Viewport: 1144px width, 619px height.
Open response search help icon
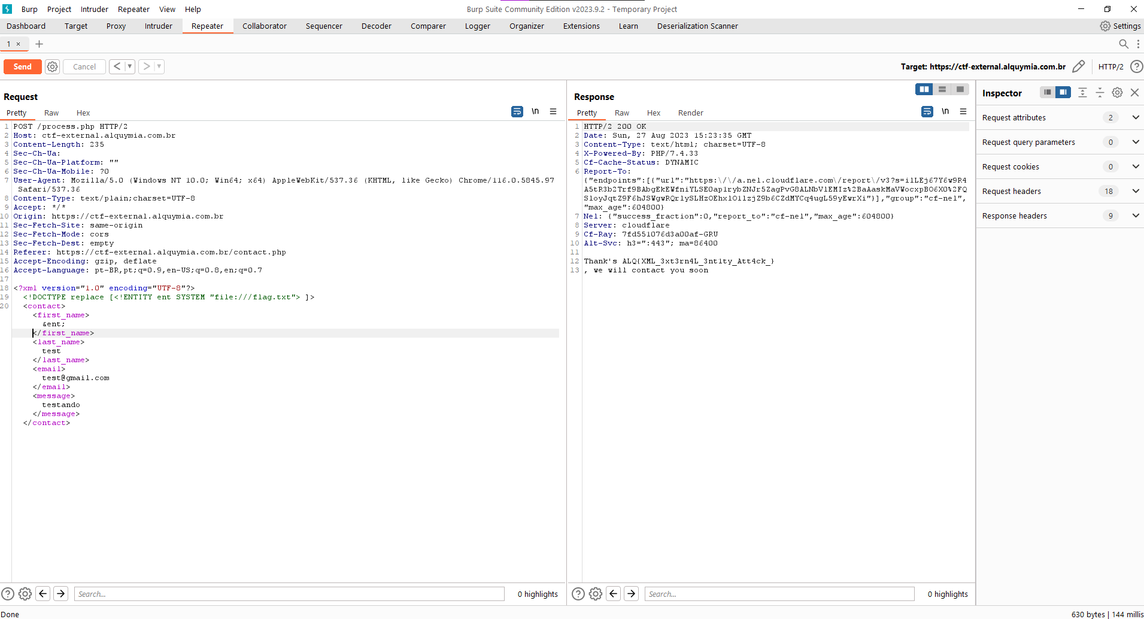click(x=578, y=594)
